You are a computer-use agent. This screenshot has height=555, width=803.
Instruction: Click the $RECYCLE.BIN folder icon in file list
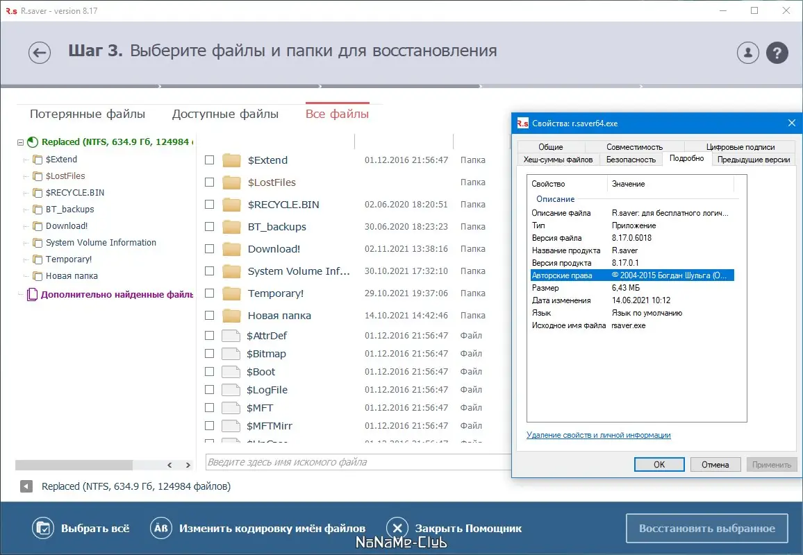click(231, 205)
